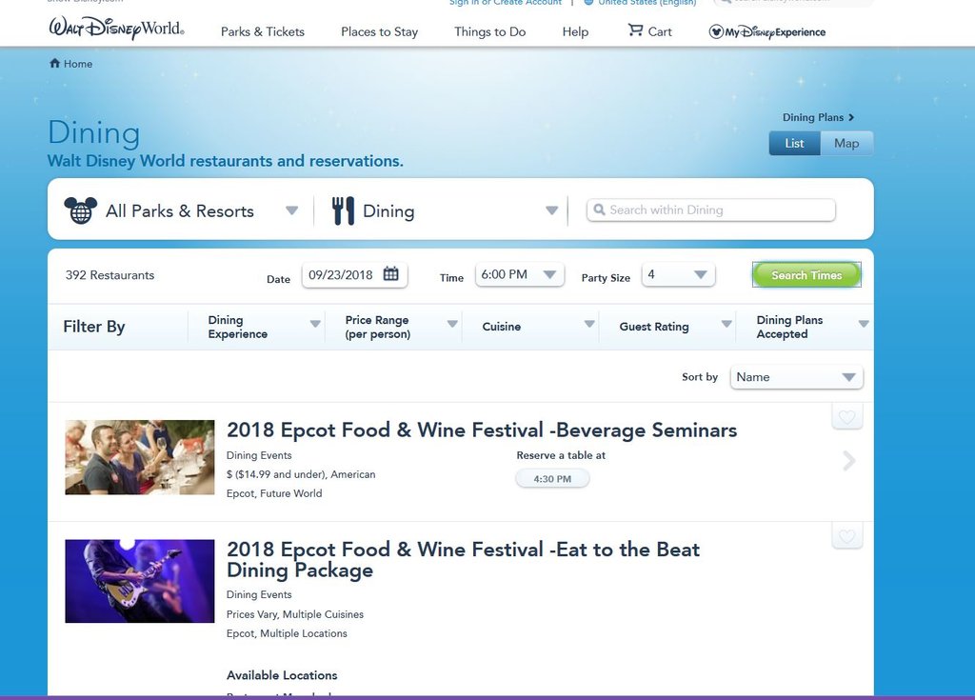Screen dimensions: 975x700
Task: Click the fork and knife Dining icon
Action: pyautogui.click(x=343, y=210)
